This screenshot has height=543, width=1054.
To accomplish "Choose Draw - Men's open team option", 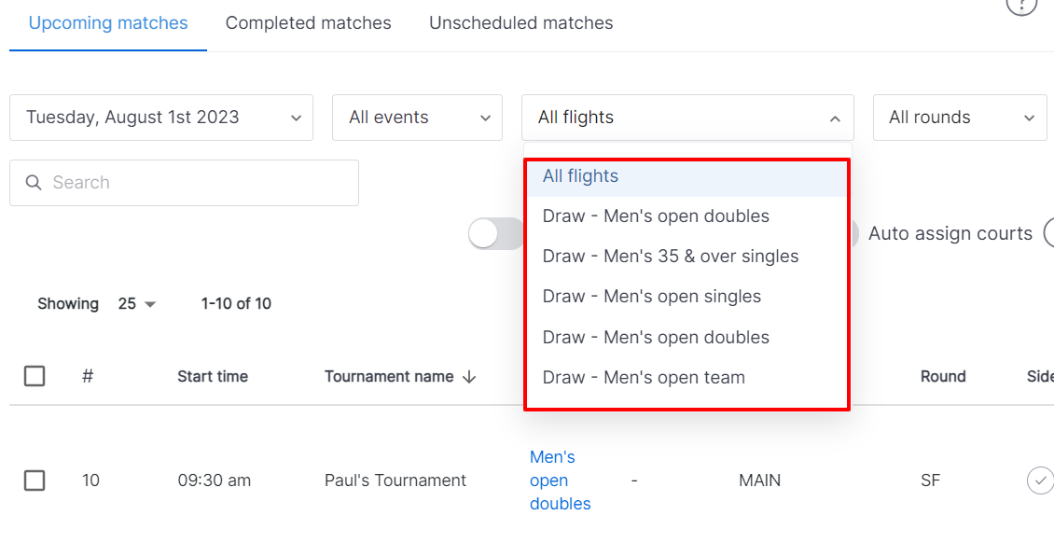I will coord(687,378).
